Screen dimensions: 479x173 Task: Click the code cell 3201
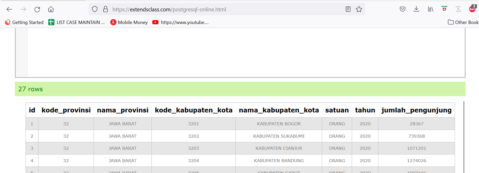(x=194, y=124)
